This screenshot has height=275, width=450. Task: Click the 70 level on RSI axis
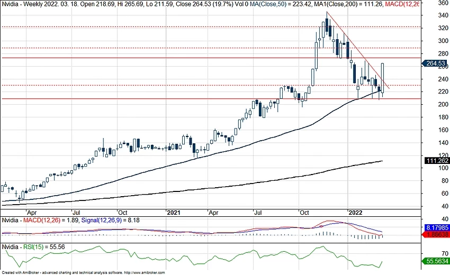click(x=445, y=253)
